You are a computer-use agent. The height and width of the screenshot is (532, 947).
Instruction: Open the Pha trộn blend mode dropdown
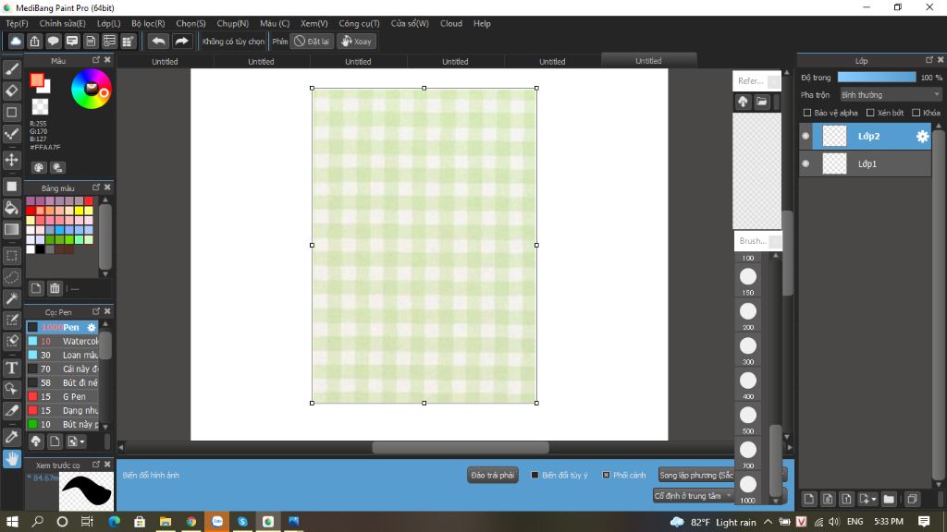(890, 95)
